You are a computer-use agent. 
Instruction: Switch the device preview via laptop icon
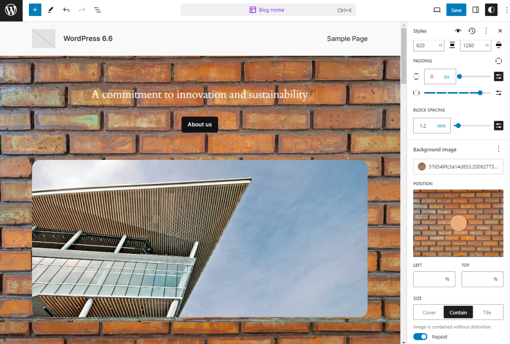(x=437, y=10)
